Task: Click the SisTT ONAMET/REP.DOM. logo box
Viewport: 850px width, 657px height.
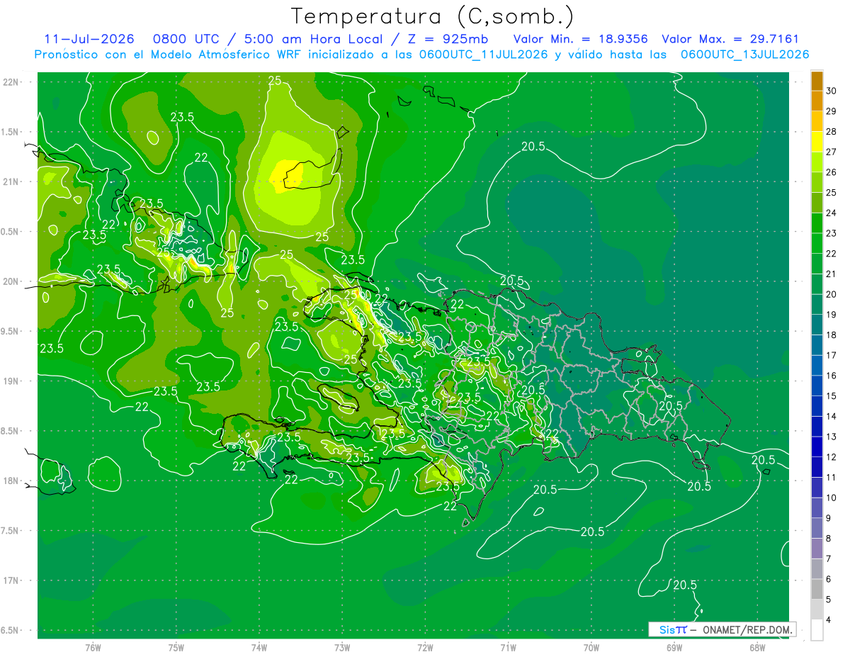Action: 722,629
